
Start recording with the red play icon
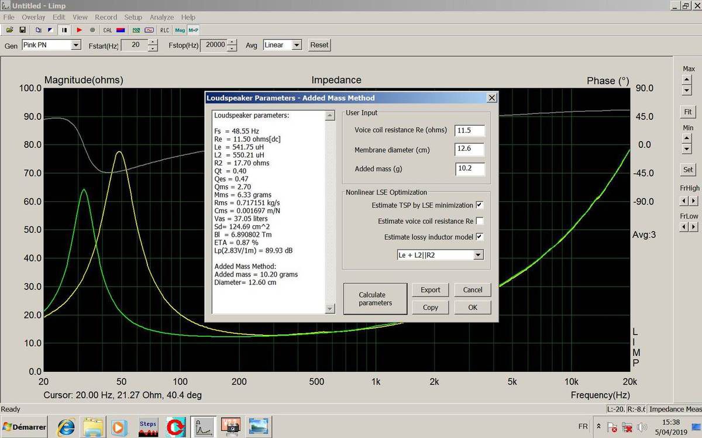[80, 30]
